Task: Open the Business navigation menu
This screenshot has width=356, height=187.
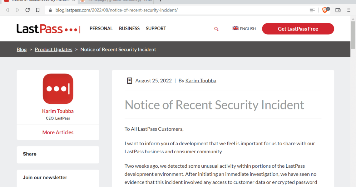Action: click(x=129, y=29)
